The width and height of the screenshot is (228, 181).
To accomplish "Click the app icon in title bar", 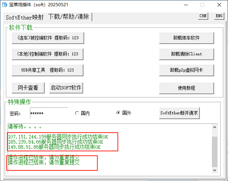I will click(x=5, y=5).
